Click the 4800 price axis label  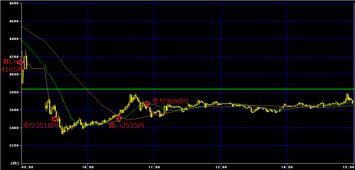click(14, 4)
